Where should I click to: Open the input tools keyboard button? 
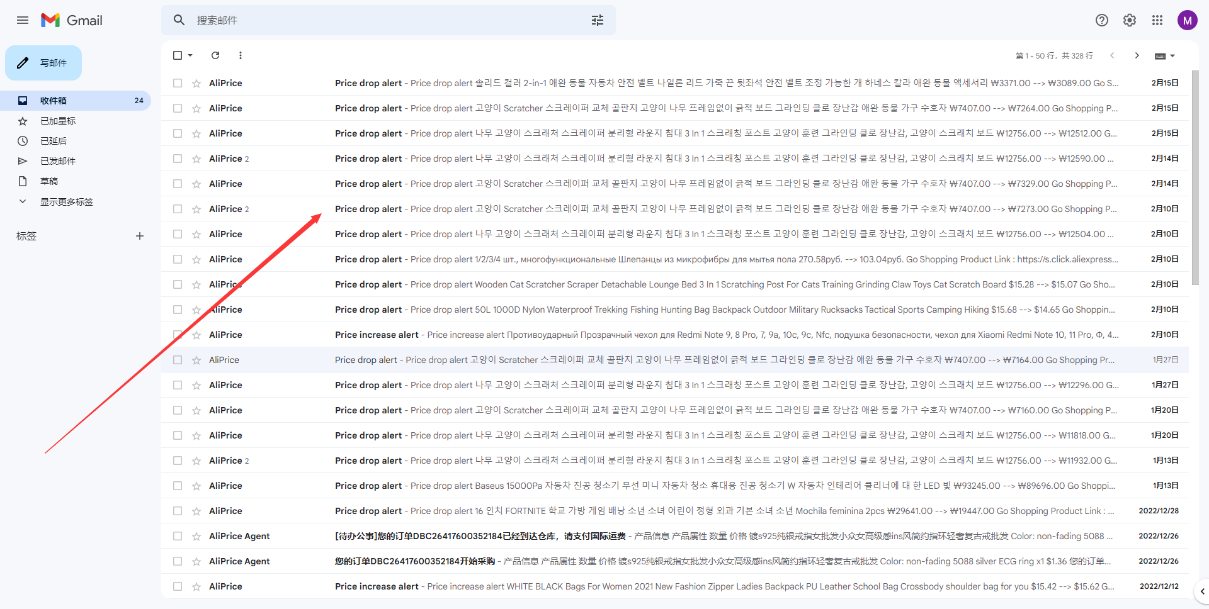coord(1160,56)
